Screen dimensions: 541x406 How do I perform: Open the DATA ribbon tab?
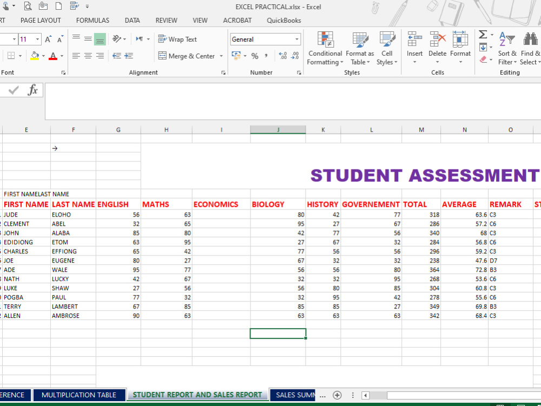click(132, 21)
